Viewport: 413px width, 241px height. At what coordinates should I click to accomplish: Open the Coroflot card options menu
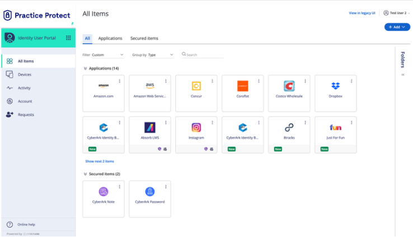[259, 81]
